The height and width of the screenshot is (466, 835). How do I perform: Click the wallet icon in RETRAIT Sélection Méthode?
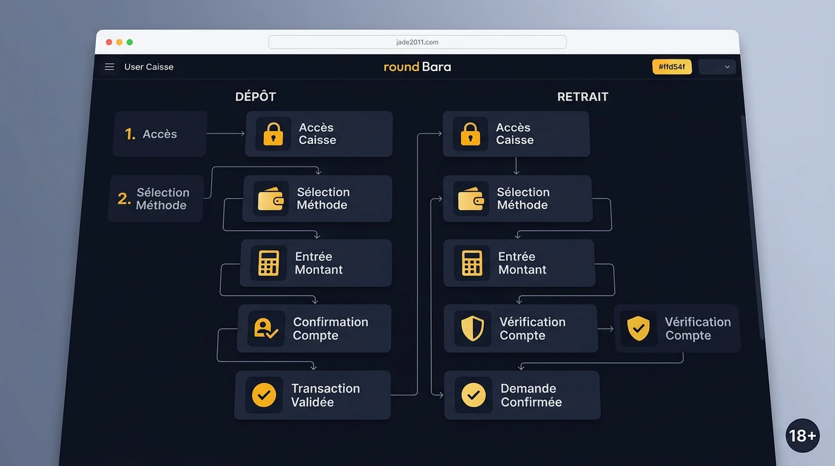(x=471, y=198)
